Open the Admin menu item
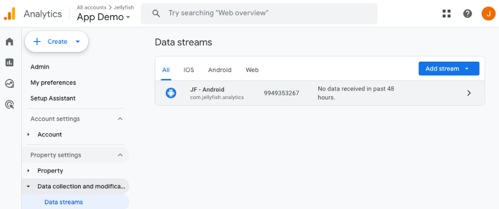 coord(40,67)
